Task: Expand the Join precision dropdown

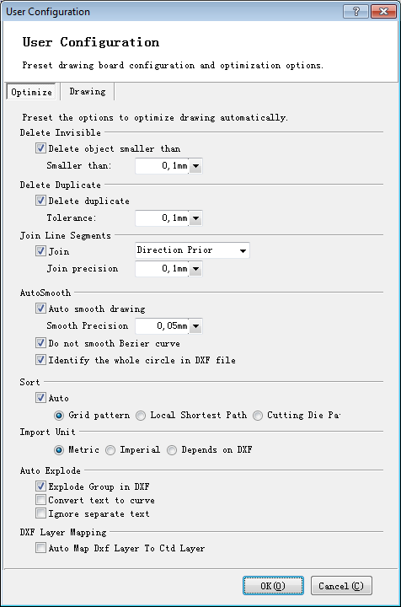Action: [x=195, y=269]
